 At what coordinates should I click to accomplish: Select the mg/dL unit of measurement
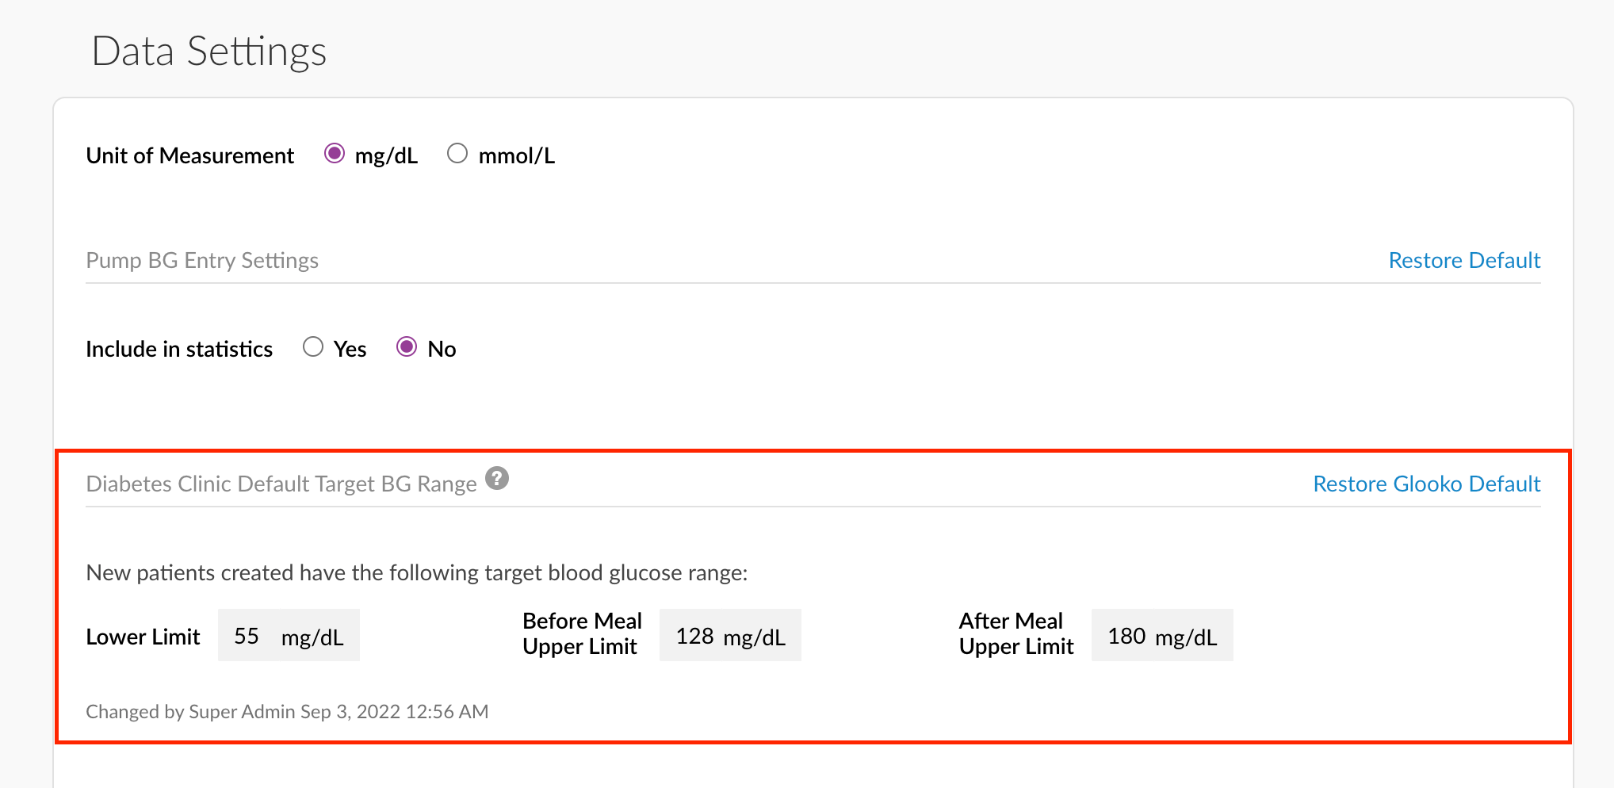click(335, 154)
